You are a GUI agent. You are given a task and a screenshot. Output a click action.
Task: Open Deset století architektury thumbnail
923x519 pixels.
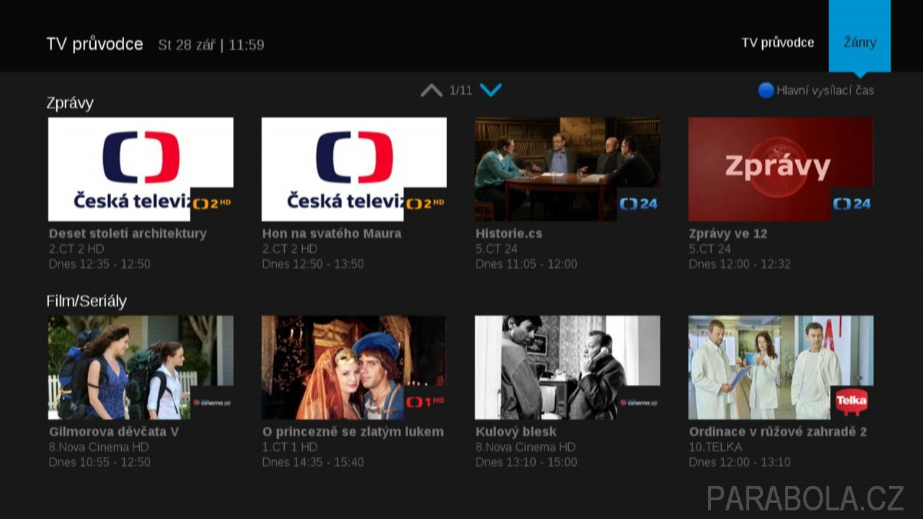point(141,169)
